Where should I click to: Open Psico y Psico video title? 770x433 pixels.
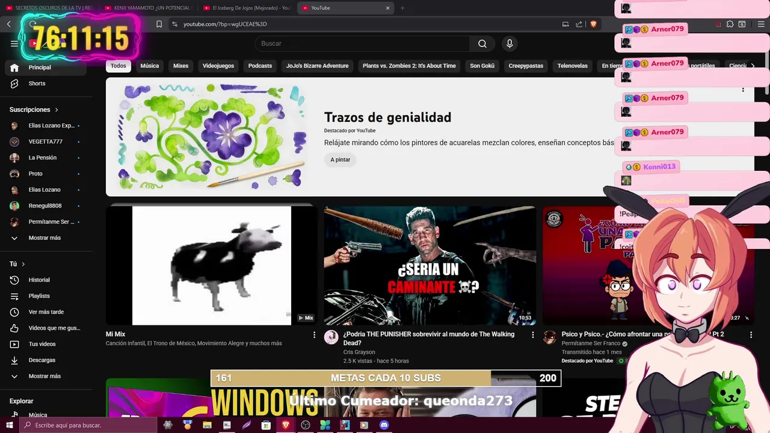coord(642,334)
